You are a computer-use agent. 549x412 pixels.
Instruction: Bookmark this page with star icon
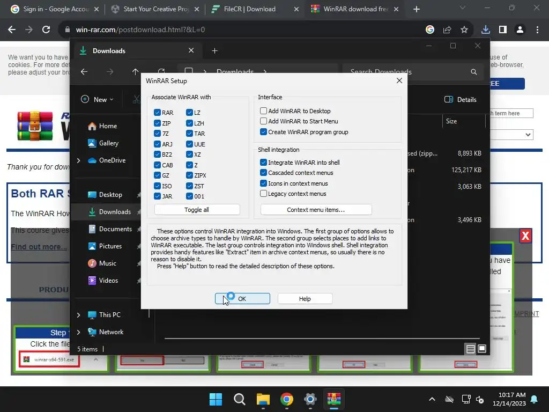(x=464, y=30)
